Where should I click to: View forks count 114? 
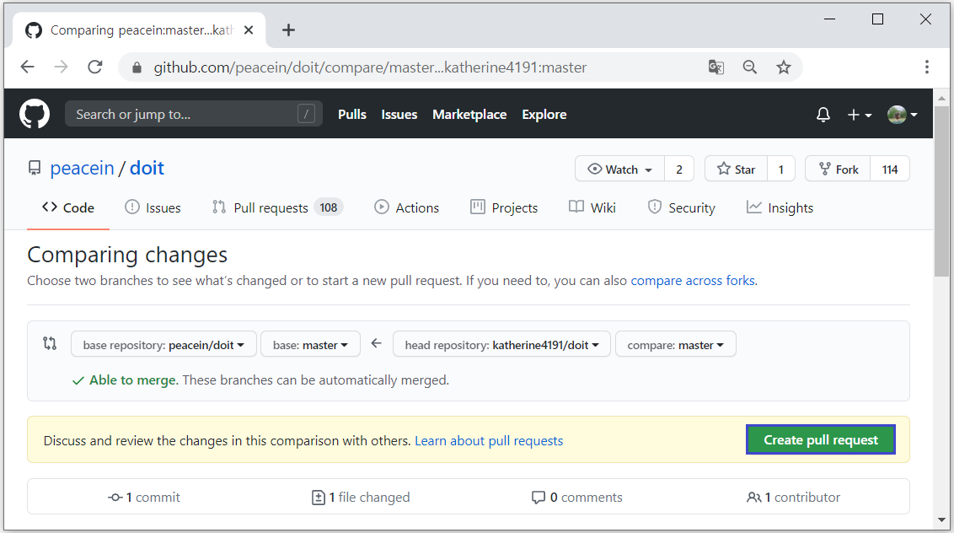(x=890, y=170)
